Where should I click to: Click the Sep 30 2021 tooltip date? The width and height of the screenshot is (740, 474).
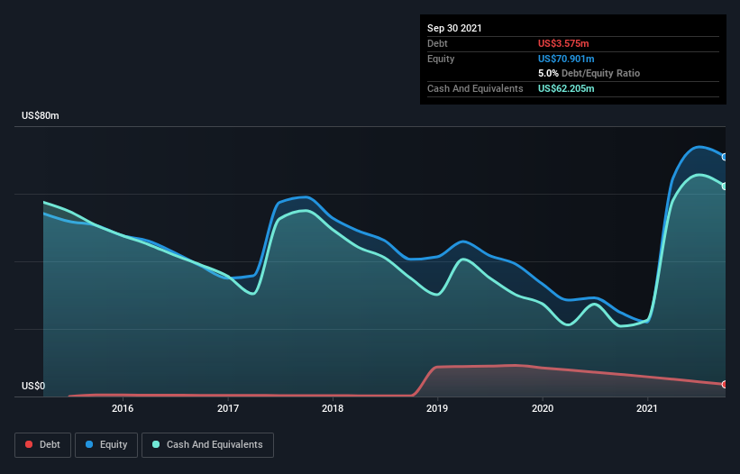click(x=454, y=28)
